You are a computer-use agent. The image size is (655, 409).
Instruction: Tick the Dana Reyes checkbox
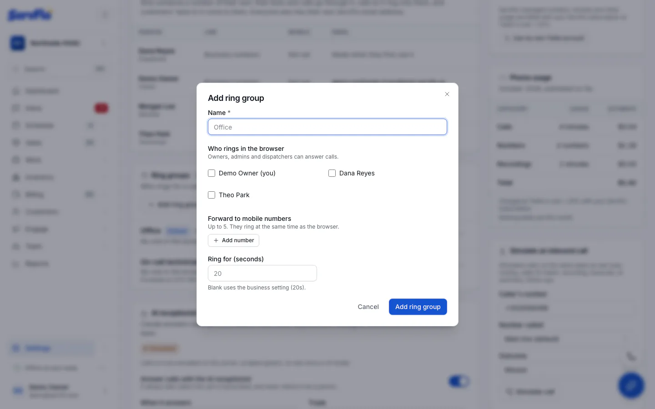coord(332,173)
